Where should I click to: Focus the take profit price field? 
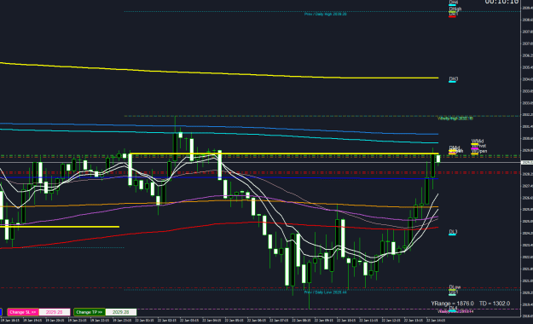(x=121, y=312)
